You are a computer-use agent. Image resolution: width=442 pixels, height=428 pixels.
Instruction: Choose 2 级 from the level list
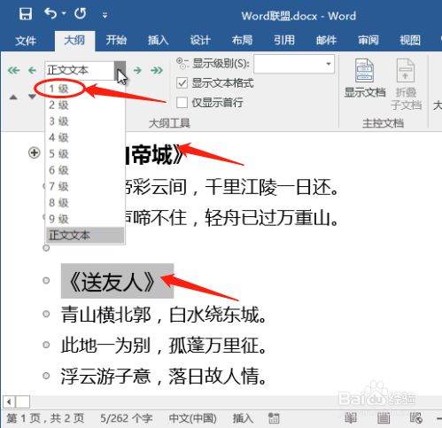[x=85, y=105]
